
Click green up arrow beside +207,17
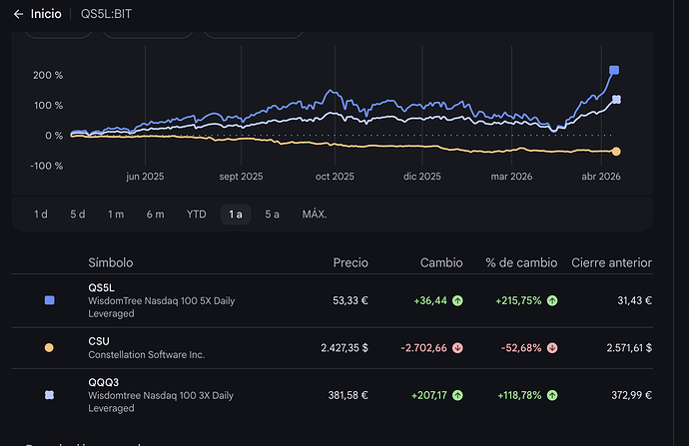(x=457, y=395)
